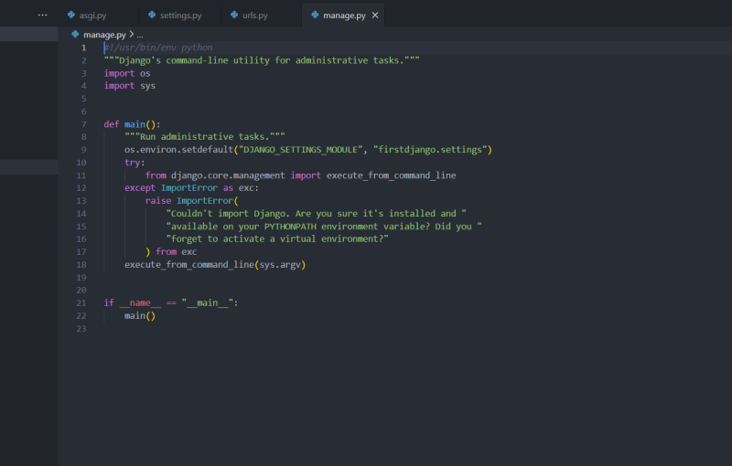Viewport: 732px width, 466px height.
Task: Select the manage.py tab
Action: point(344,15)
